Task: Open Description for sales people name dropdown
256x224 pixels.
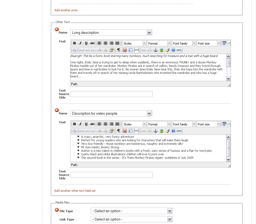Action: 111,113
